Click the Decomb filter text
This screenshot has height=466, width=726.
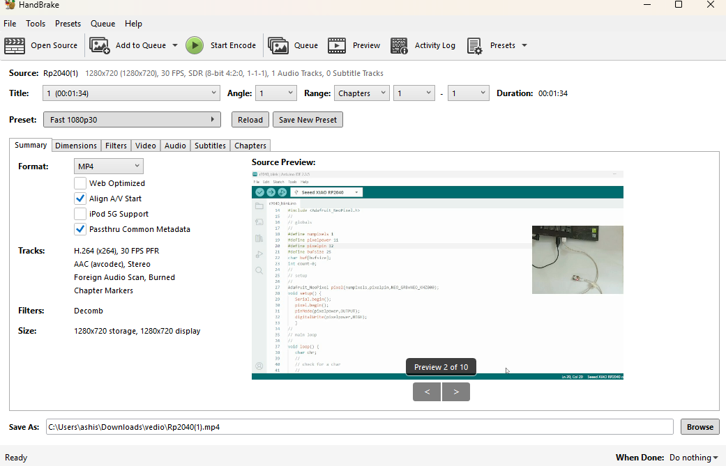(89, 311)
